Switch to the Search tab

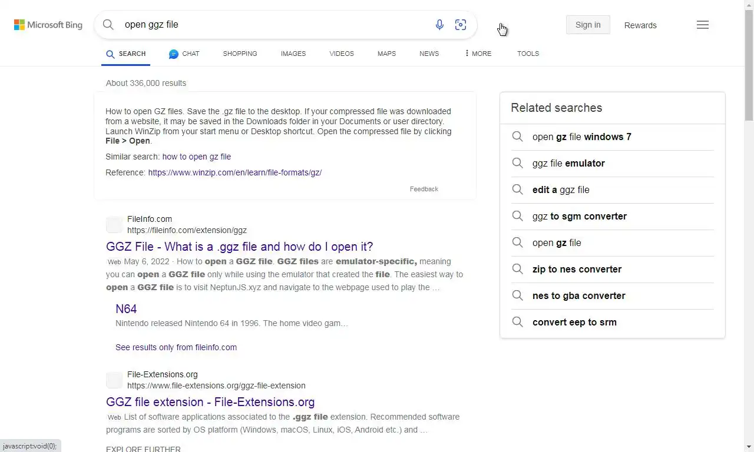click(126, 54)
